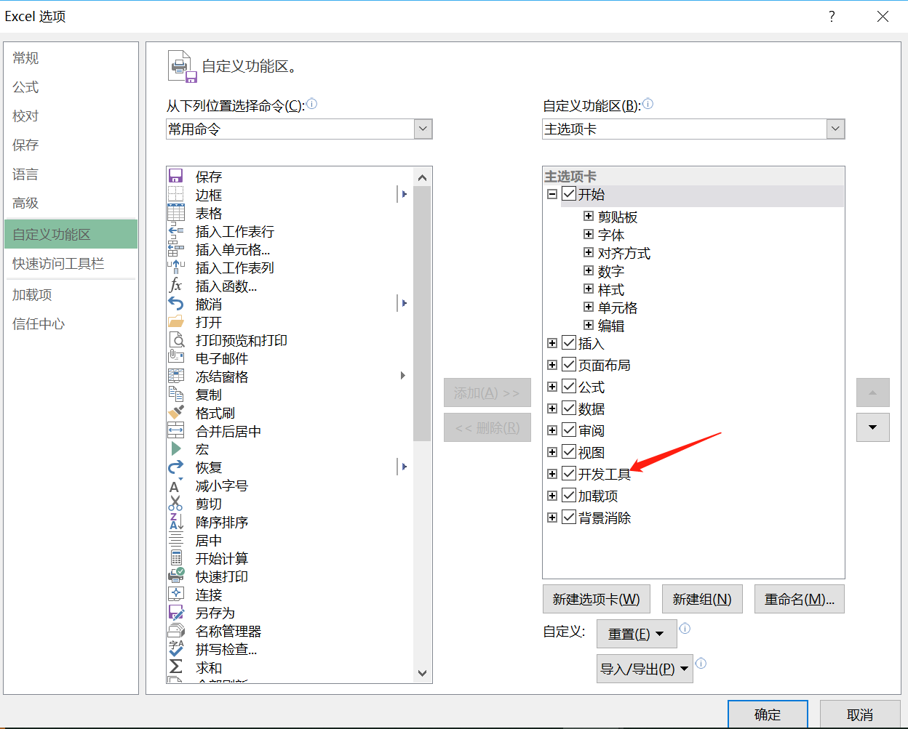The image size is (908, 729).
Task: Open the 从下列位置选择命令 dropdown (常用命令)
Action: (299, 129)
